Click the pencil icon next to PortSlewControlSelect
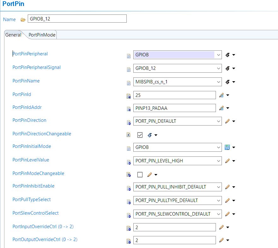 [x=228, y=214]
